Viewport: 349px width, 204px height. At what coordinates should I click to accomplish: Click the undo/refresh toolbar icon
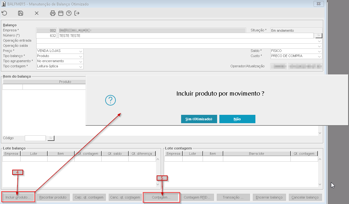tap(5, 13)
